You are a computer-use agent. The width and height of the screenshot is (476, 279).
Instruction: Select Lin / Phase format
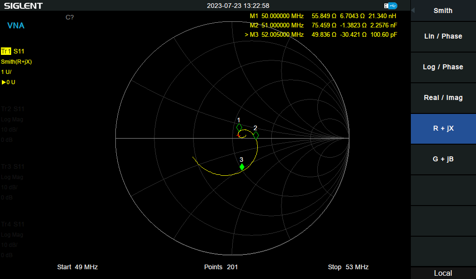(443, 36)
